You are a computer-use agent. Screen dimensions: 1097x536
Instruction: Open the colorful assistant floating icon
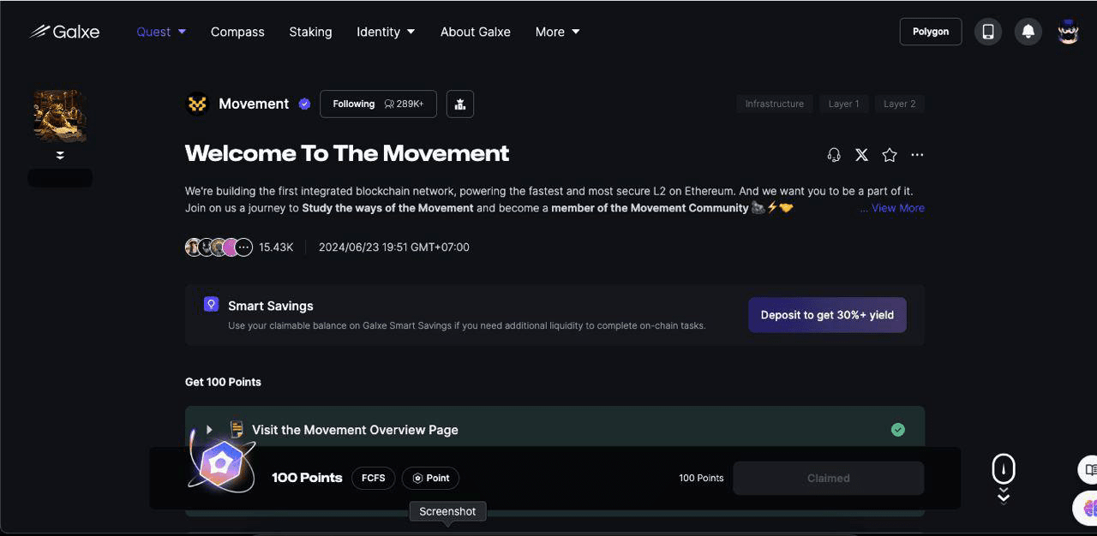[x=1087, y=508]
